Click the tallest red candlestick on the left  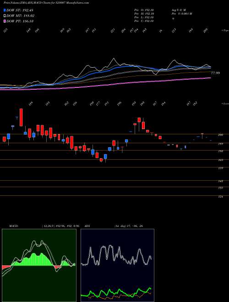tap(21, 117)
